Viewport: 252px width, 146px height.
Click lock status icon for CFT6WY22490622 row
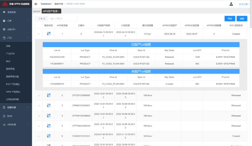49,116
